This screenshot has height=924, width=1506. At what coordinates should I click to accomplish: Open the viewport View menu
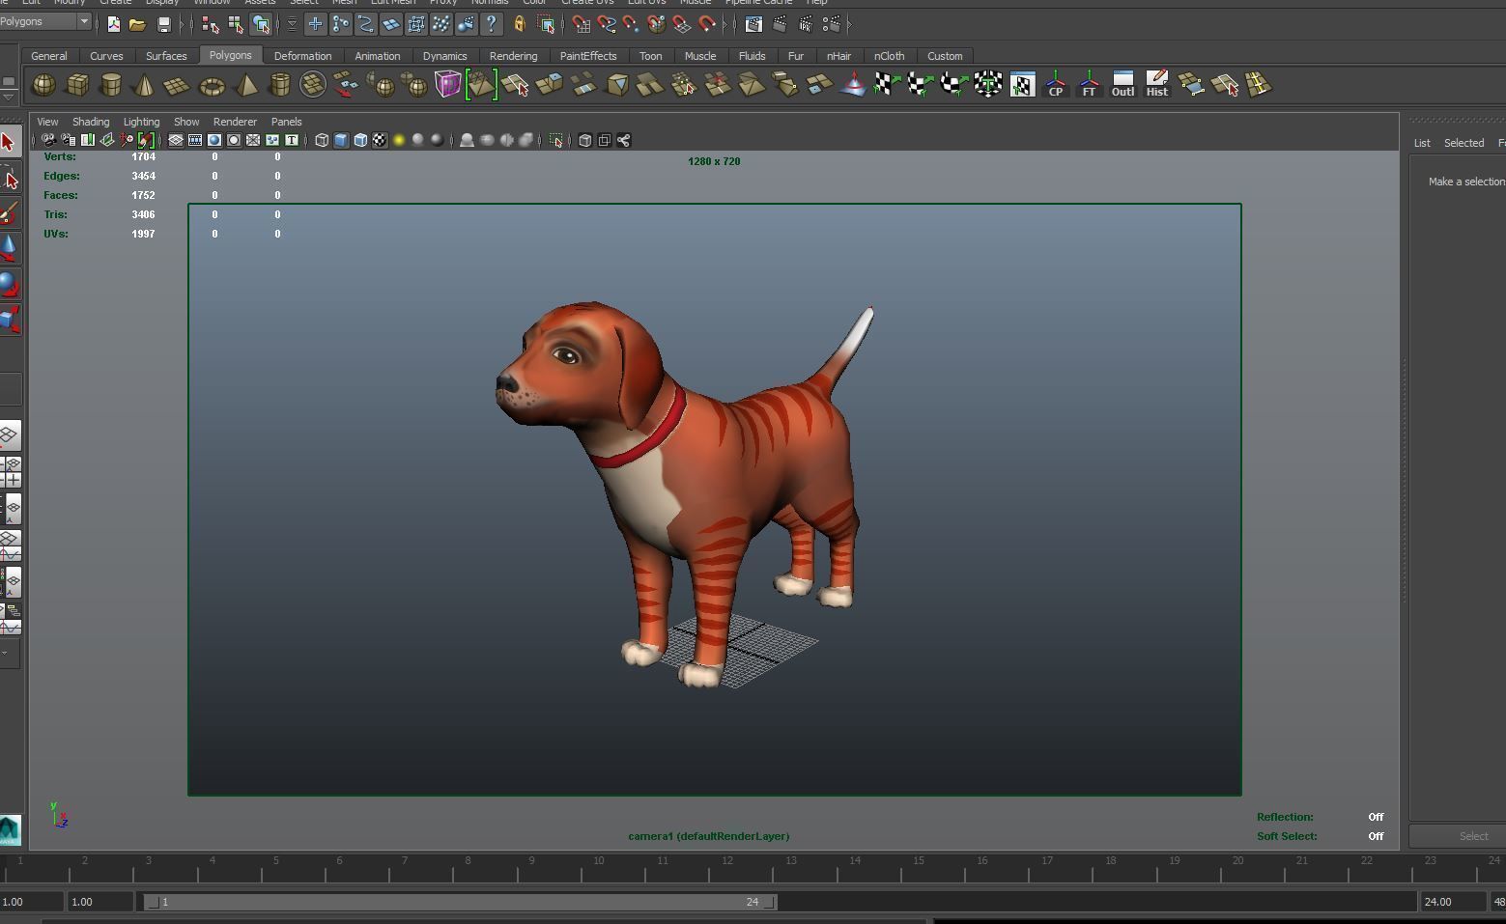47,122
